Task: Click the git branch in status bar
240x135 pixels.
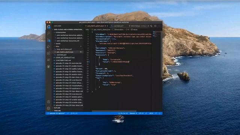Action: (56, 113)
